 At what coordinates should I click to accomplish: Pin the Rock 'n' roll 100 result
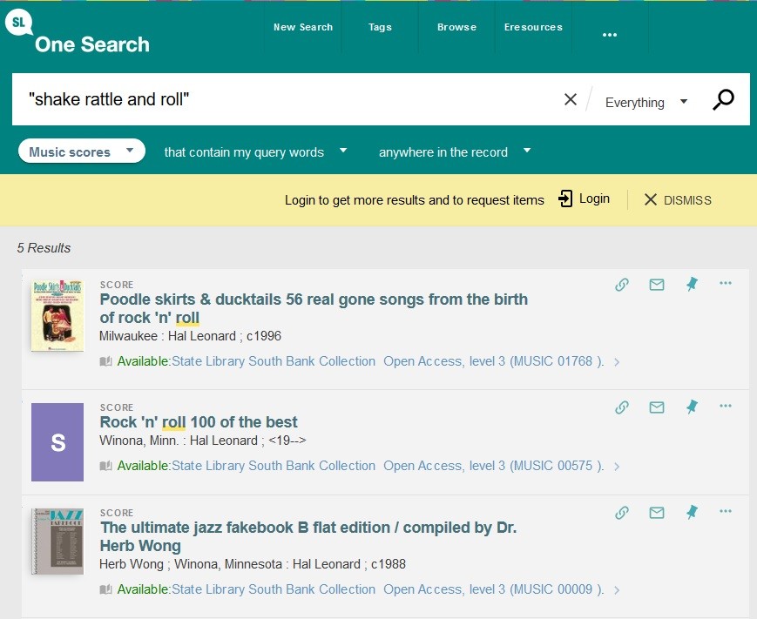(692, 407)
